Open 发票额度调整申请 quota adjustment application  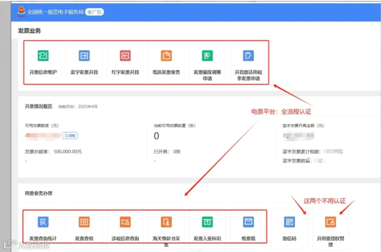coord(207,62)
